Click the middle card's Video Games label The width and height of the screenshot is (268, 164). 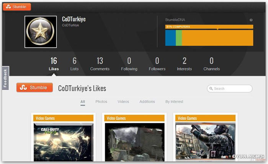(x=116, y=118)
